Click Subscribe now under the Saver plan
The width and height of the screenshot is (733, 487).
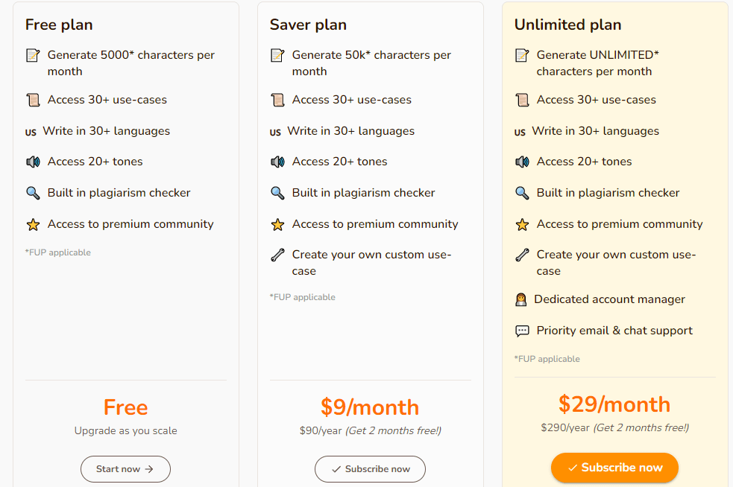click(x=370, y=469)
